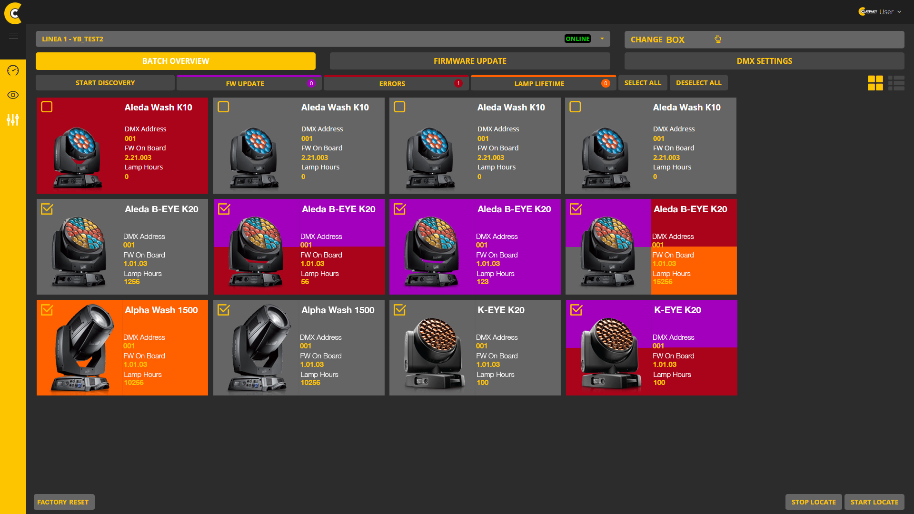Switch to the FIRMWARE UPDATE tab
914x514 pixels.
pyautogui.click(x=469, y=61)
